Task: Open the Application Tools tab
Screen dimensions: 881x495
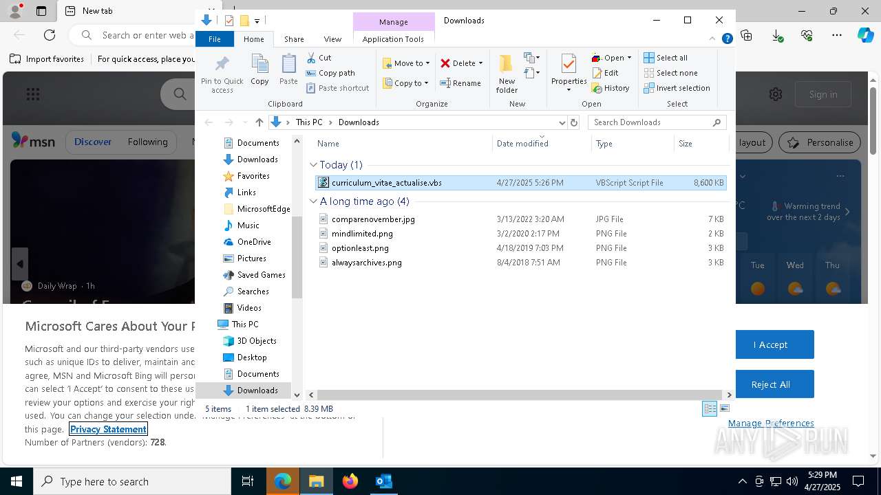Action: tap(393, 39)
